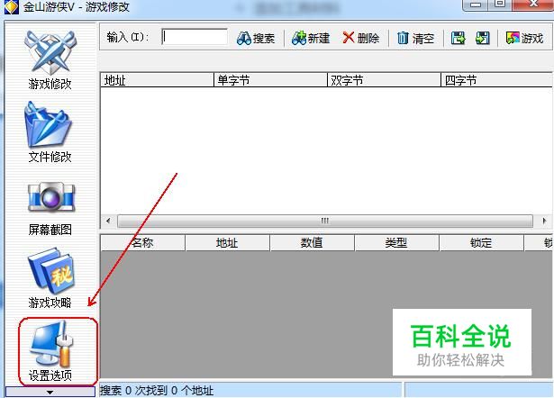Open the 屏幕截图 camera sidebar icon
The height and width of the screenshot is (398, 554).
50,208
